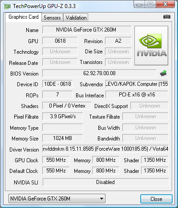The height and width of the screenshot is (208, 178).
Task: Click the window maximize button
Action: coord(150,4)
